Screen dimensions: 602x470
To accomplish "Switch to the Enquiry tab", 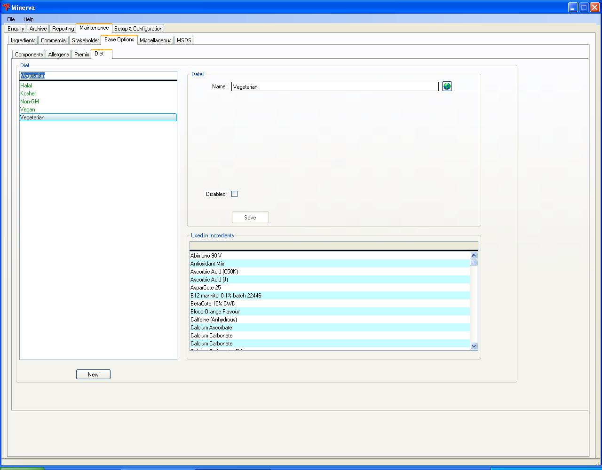I will pos(16,29).
